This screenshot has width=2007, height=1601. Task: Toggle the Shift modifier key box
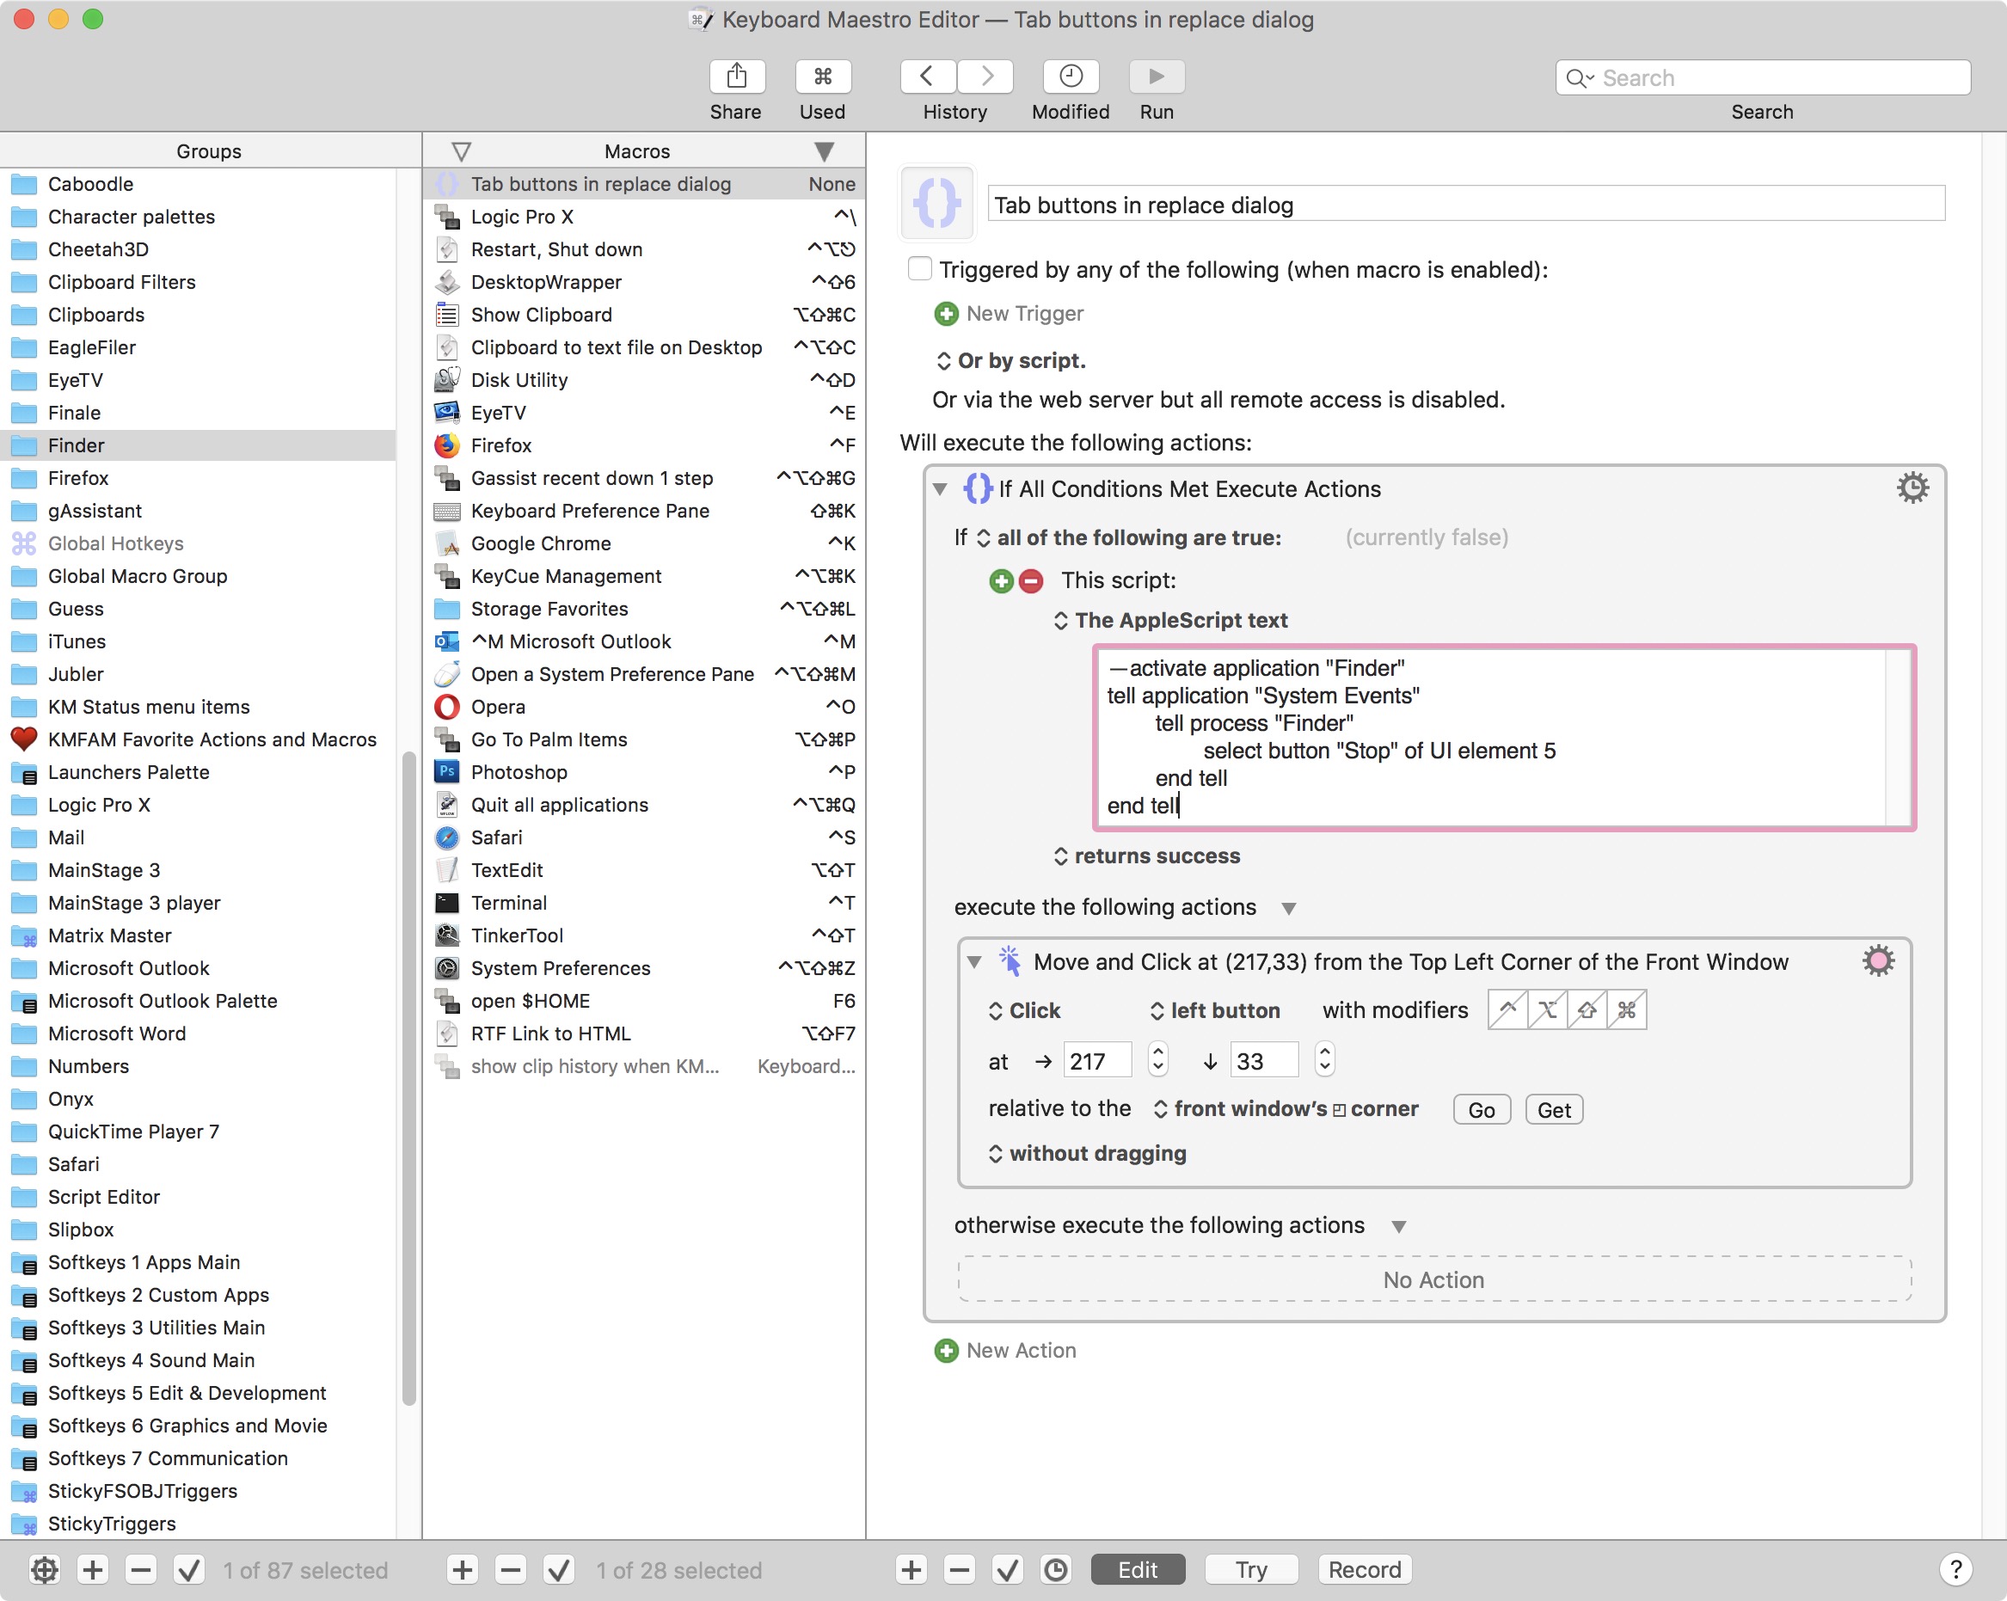pos(1587,1010)
